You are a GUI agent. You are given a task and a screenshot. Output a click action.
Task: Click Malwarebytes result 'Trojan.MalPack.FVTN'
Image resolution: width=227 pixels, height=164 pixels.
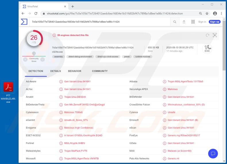(x=76, y=151)
